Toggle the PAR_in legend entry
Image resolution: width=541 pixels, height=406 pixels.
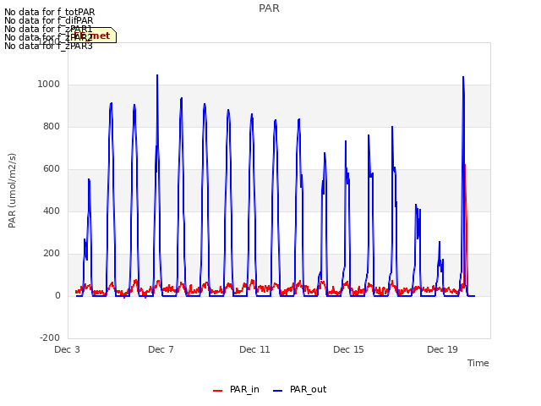236,390
